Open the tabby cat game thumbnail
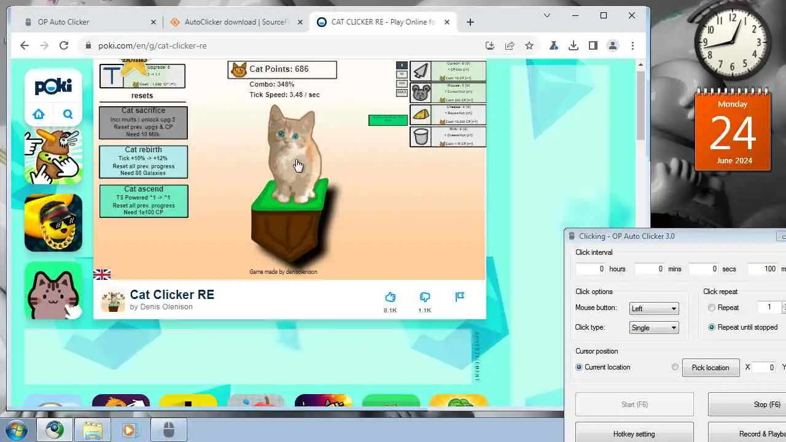 click(x=53, y=290)
